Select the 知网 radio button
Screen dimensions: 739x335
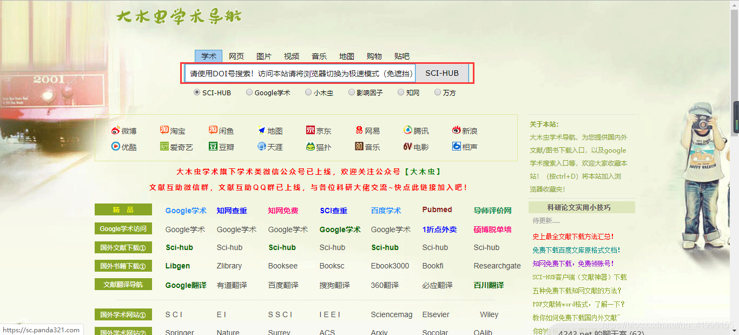pos(401,92)
